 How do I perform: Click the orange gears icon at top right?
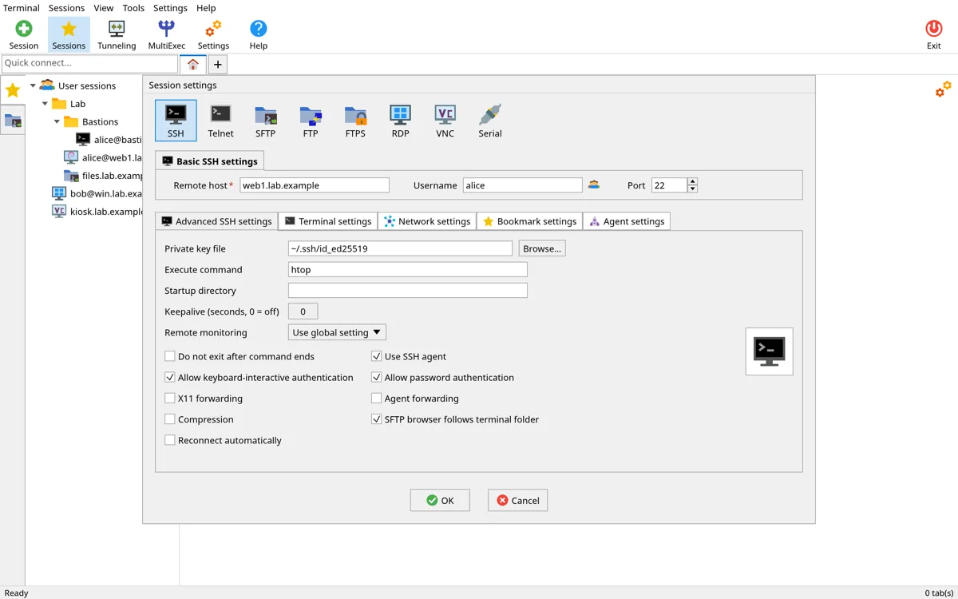(x=944, y=89)
